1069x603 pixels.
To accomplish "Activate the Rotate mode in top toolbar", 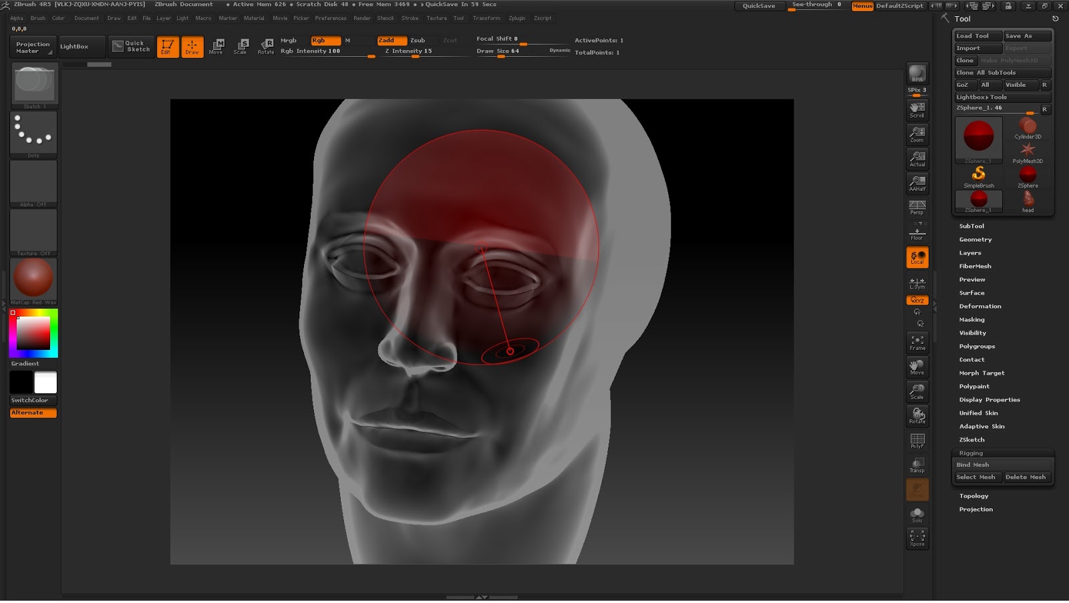I will click(x=266, y=46).
